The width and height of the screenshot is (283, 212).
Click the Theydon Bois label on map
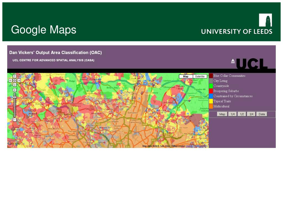180,87
